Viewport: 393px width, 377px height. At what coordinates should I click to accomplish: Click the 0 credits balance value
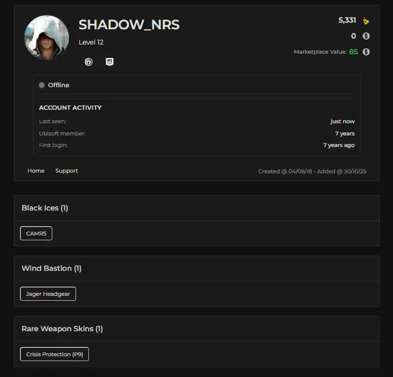pos(353,36)
